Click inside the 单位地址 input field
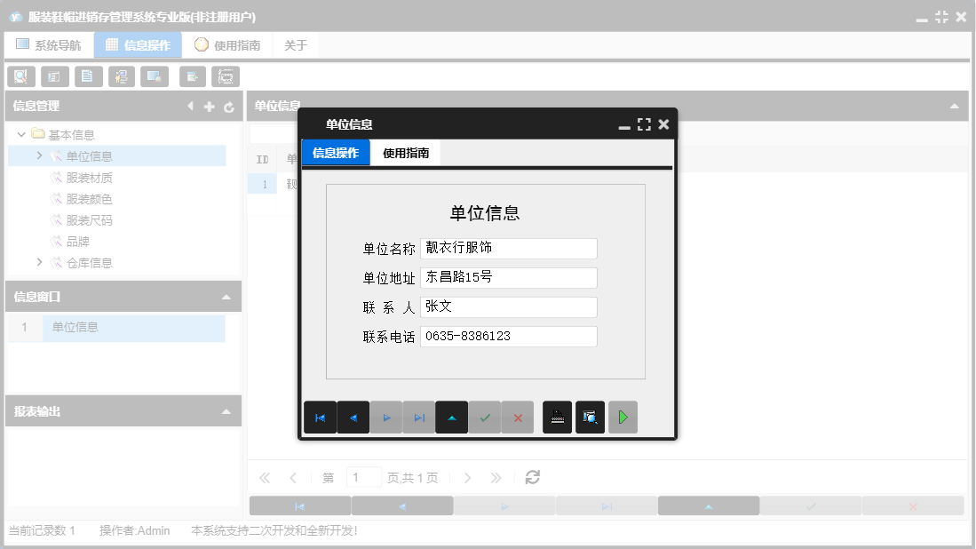The width and height of the screenshot is (976, 549). [x=508, y=277]
